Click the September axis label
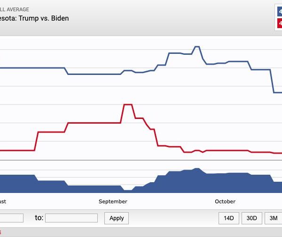 coord(113,201)
